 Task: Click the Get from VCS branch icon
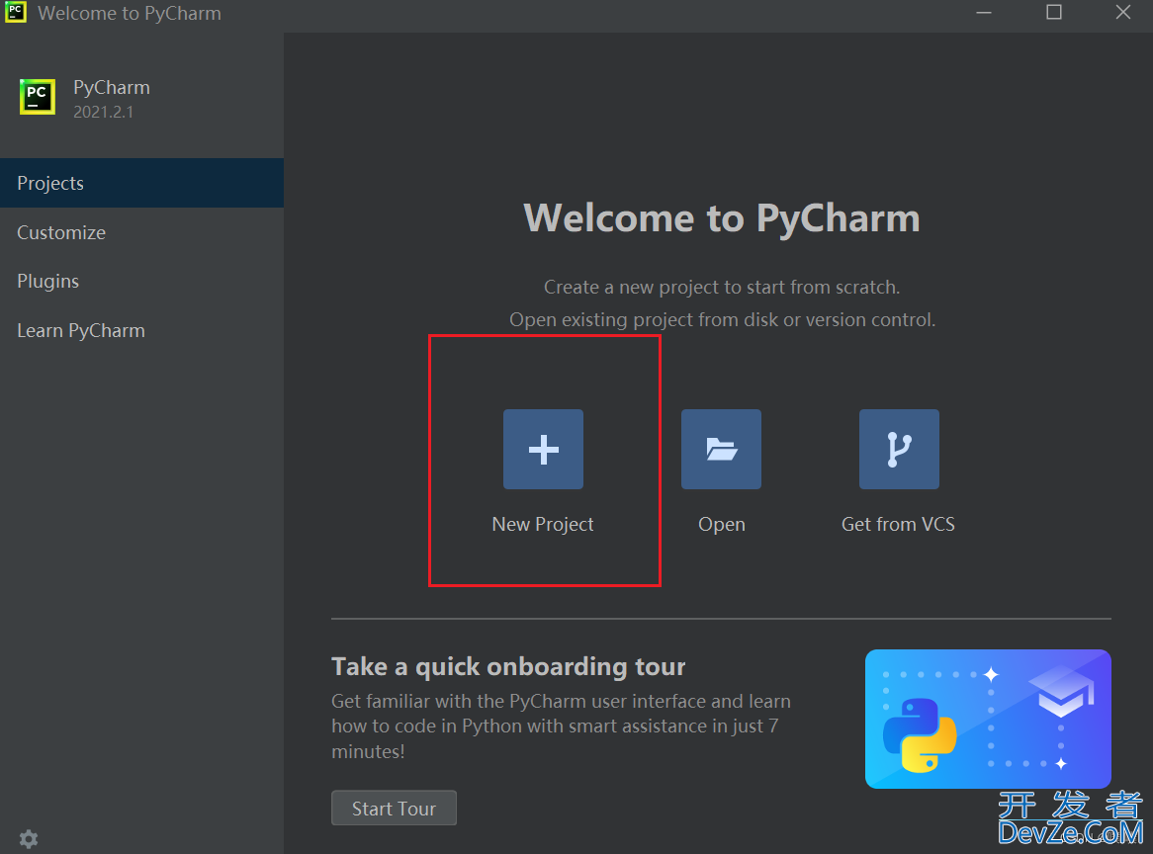coord(899,449)
